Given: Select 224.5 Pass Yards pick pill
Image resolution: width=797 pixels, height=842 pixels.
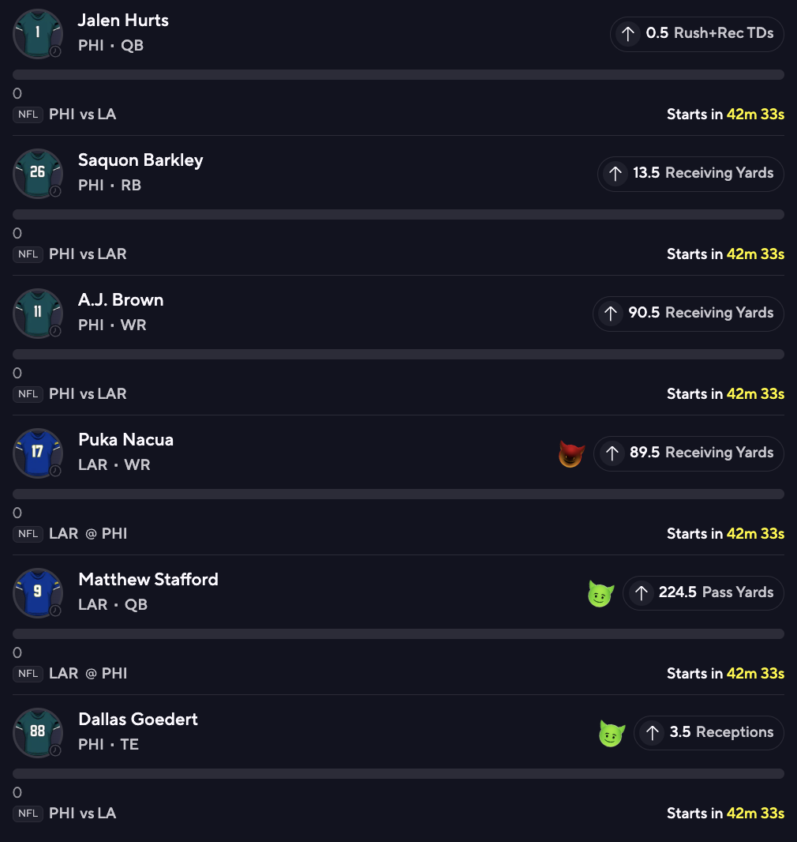Looking at the screenshot, I should click(703, 593).
